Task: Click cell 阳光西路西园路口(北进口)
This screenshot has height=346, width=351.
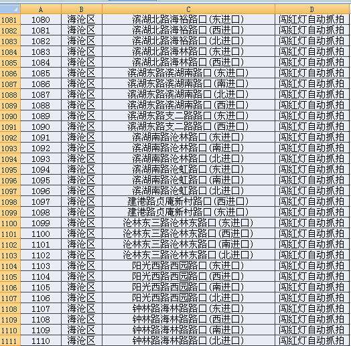Action: (x=188, y=298)
